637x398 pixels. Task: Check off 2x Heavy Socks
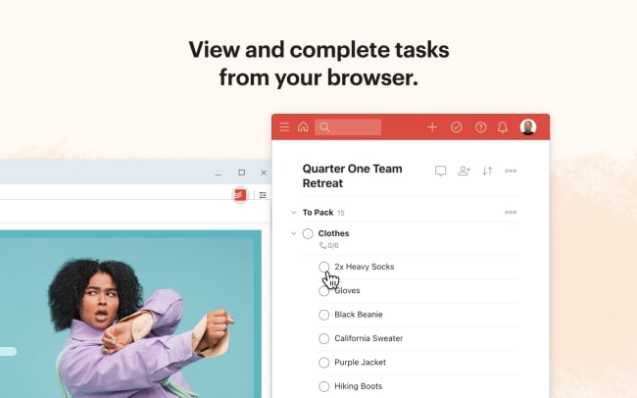pos(323,267)
